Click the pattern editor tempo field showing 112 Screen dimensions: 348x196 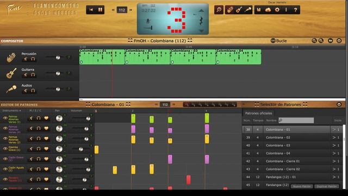point(165,105)
